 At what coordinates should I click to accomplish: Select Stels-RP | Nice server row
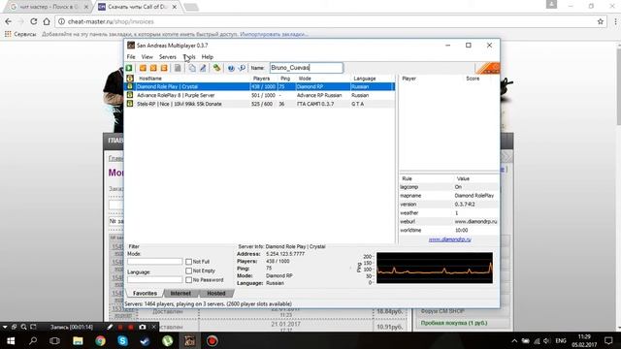coord(260,104)
